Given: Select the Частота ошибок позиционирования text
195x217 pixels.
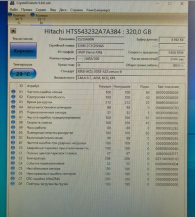Looking at the screenshot, I should pyautogui.click(x=53, y=117).
